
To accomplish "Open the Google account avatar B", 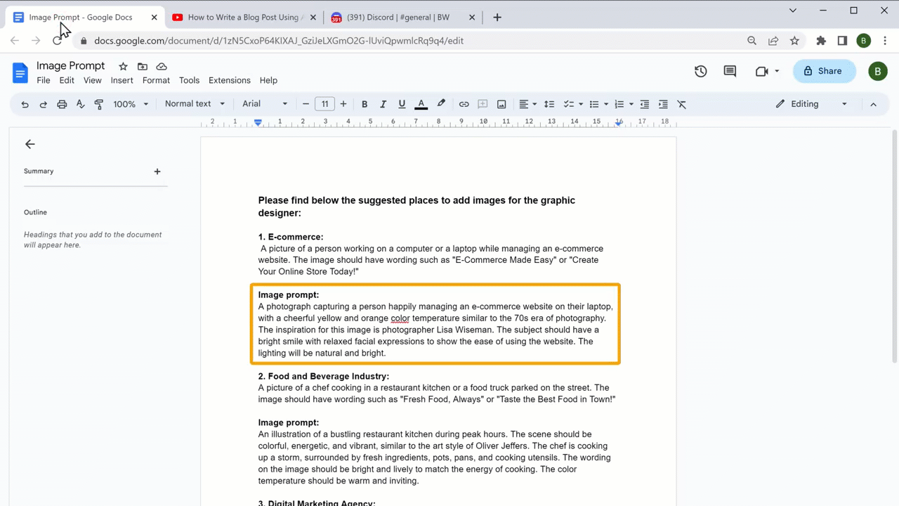I will click(878, 71).
